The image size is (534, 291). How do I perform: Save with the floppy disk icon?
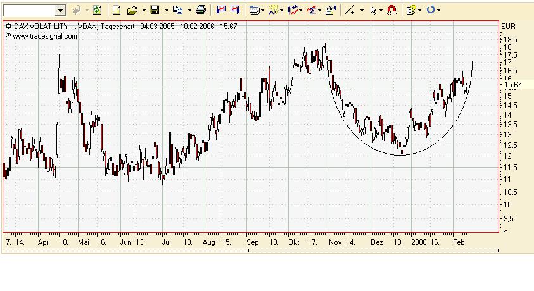[x=155, y=10]
